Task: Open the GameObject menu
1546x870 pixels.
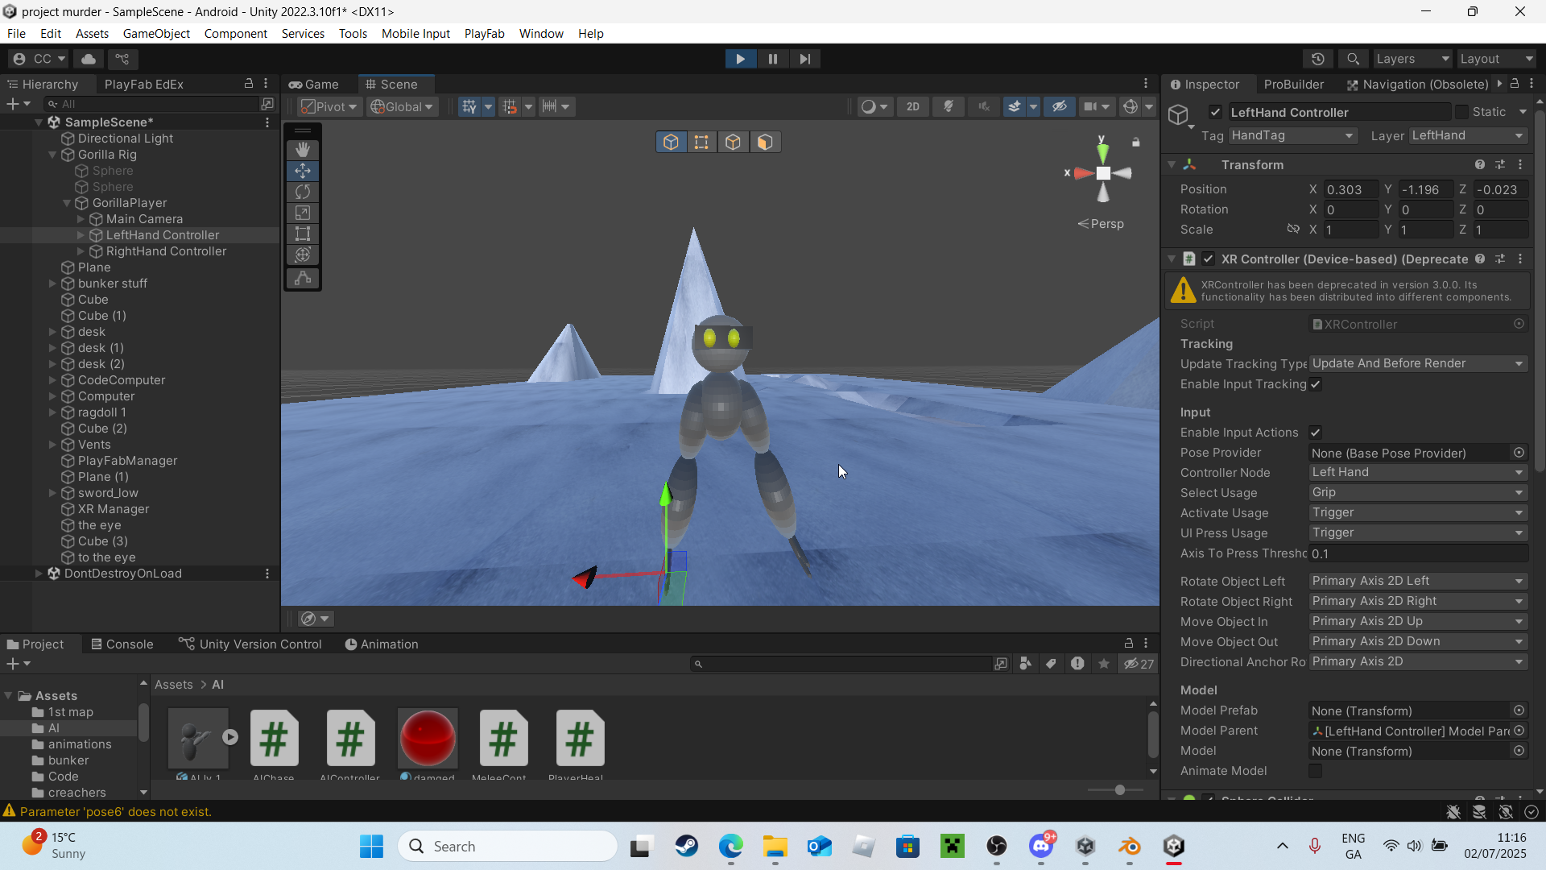Action: [156, 33]
